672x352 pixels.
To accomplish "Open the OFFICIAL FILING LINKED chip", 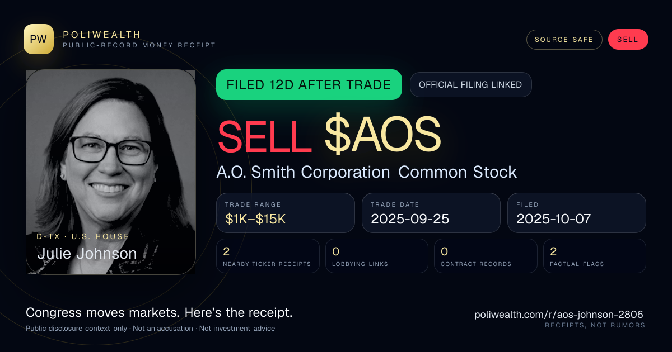I will click(470, 85).
